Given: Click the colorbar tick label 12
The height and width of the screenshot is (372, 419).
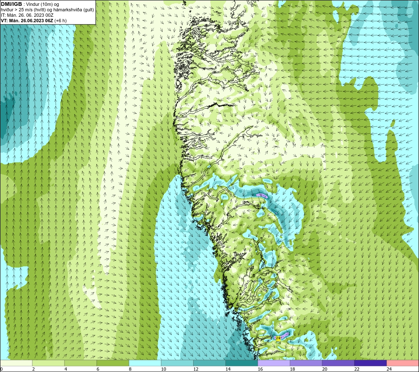Looking at the screenshot, I should point(196,369).
